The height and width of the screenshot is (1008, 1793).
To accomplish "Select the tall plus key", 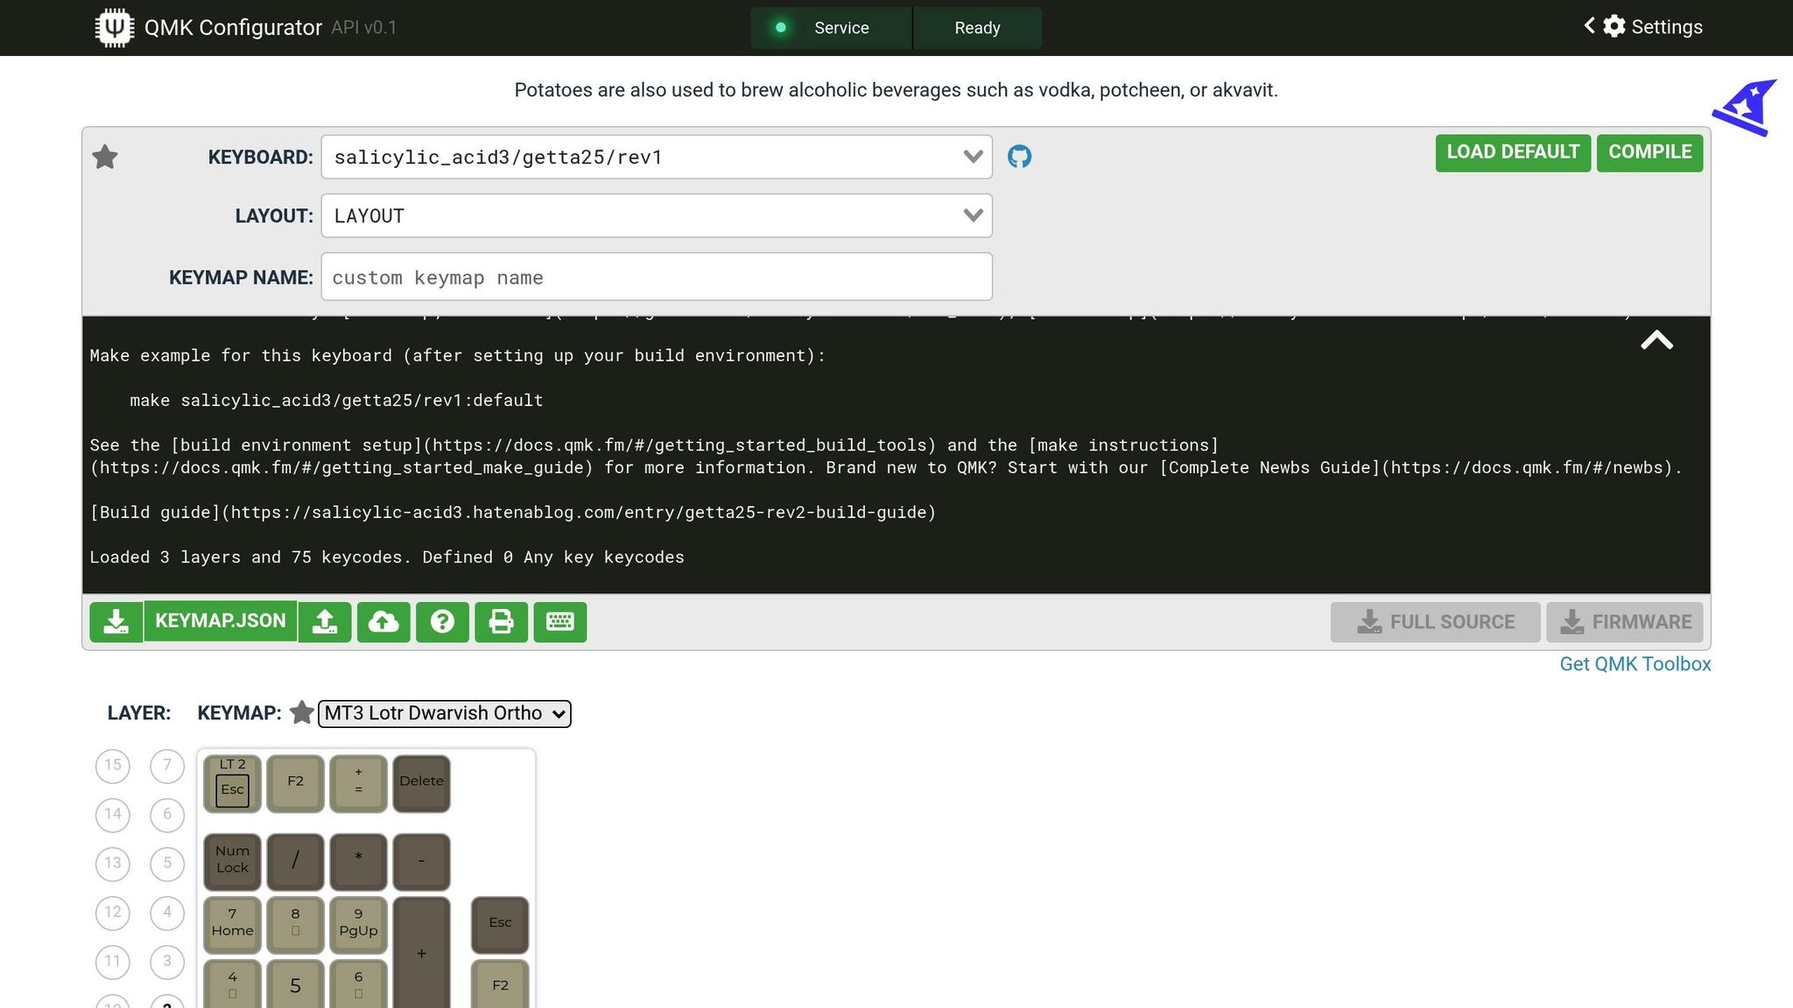I will coord(421,952).
